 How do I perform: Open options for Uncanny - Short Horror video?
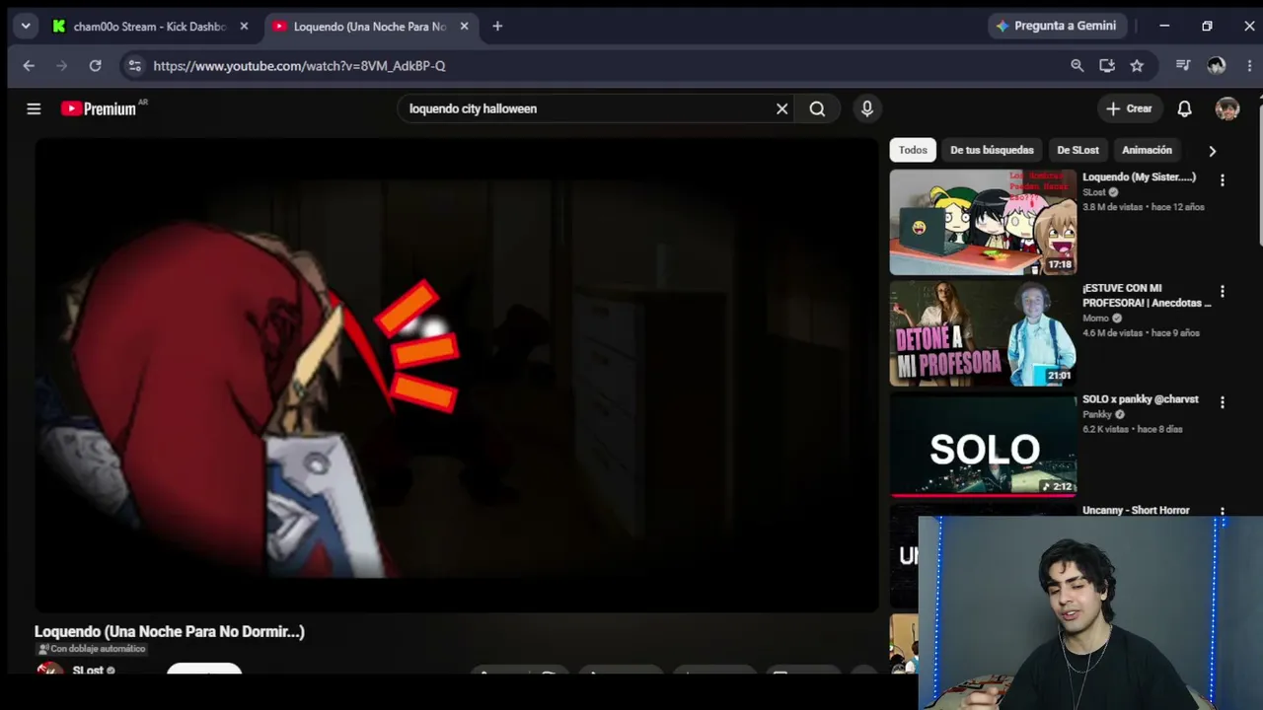1222,512
